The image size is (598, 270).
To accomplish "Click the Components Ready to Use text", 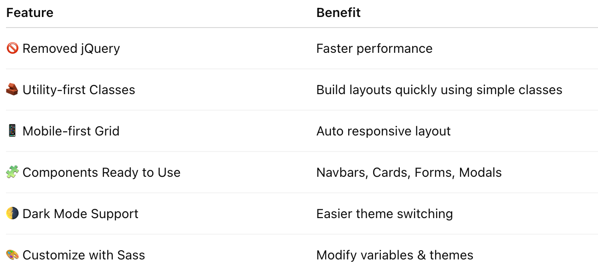I will [x=101, y=173].
